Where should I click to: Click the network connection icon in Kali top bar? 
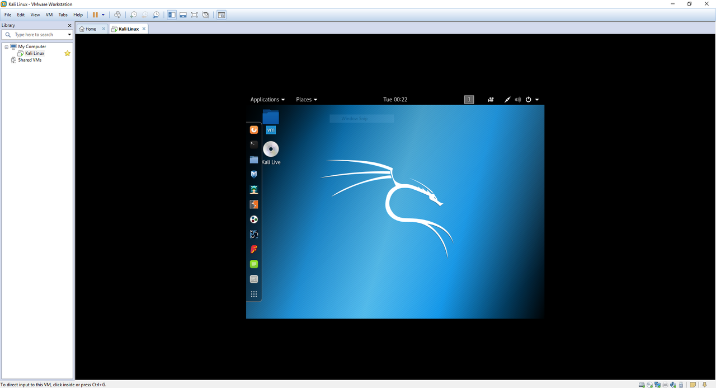coord(507,100)
